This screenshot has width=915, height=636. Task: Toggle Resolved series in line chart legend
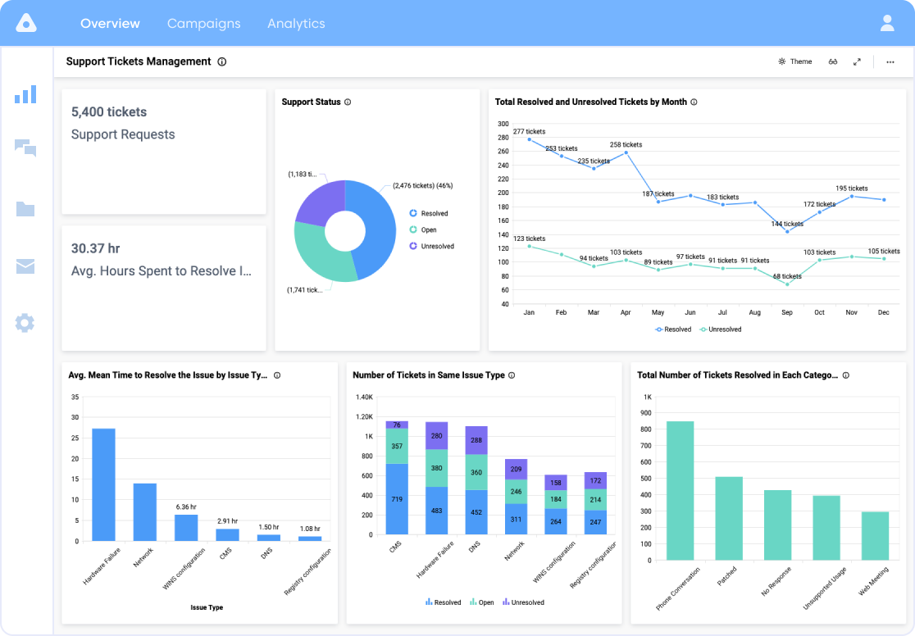pos(673,329)
